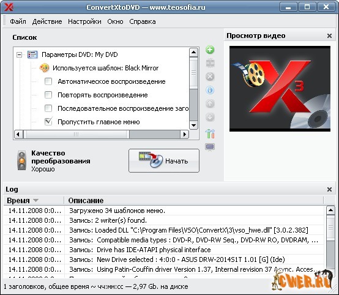Click the grey remove item X icon
This screenshot has width=339, height=295.
click(210, 77)
